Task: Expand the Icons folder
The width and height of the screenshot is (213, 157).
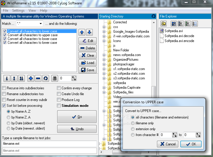Action: pyautogui.click(x=104, y=41)
